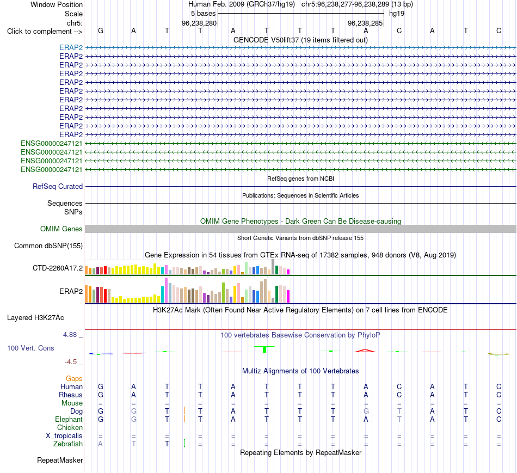
Task: Select the Zebrafish species row label
Action: [68, 444]
